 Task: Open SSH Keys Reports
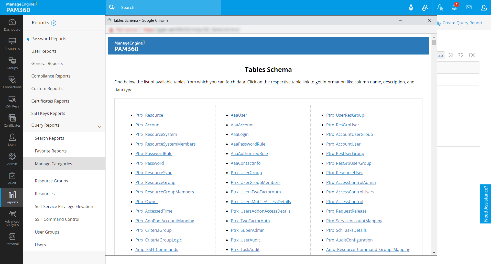tap(48, 113)
